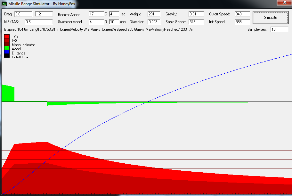Focus the Booster Accel seconds field
Image resolution: width=292 pixels, height=196 pixels.
point(114,14)
